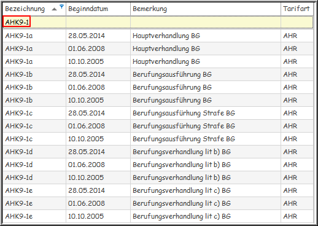This screenshot has width=318, height=226.
Task: Select AHK9-1b Berufungsausführung BG row from 28.05.2014
Action: tap(158, 74)
